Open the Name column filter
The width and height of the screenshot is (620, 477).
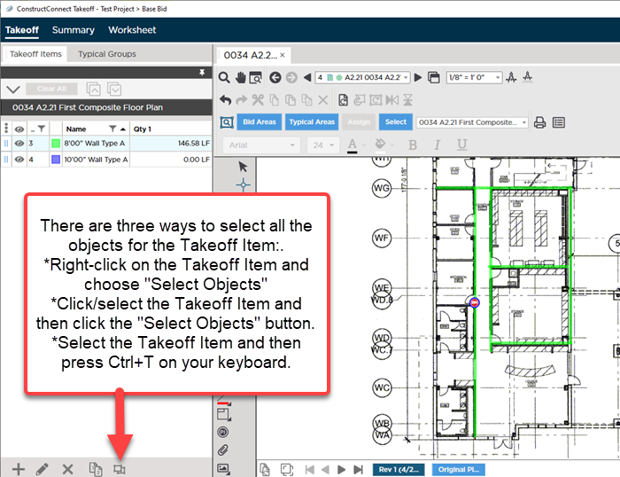click(112, 129)
